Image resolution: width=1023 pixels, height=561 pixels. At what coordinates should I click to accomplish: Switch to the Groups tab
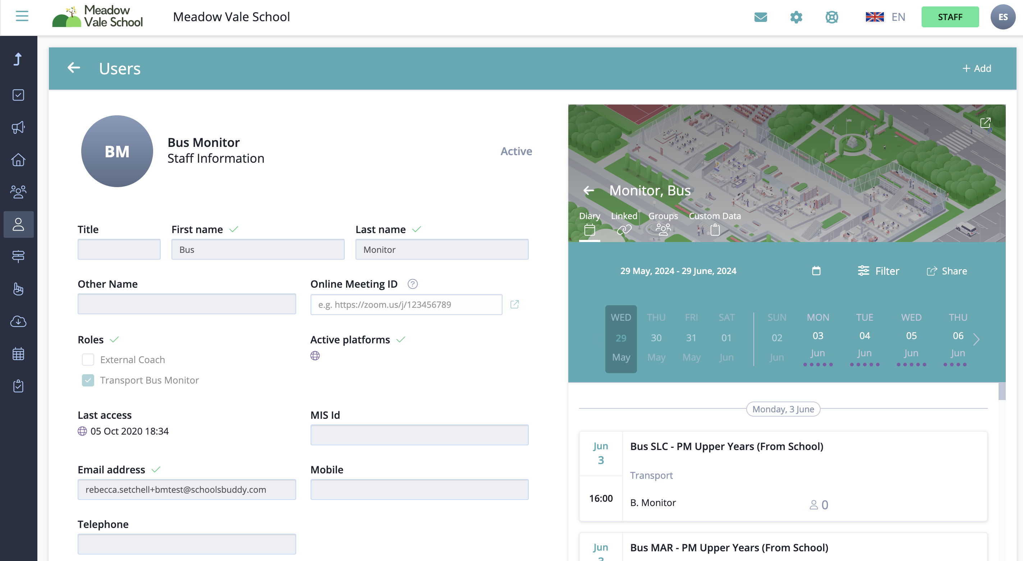663,223
